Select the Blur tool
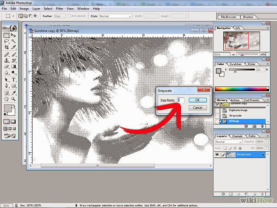This screenshot has width=277, height=208. (x=6, y=72)
